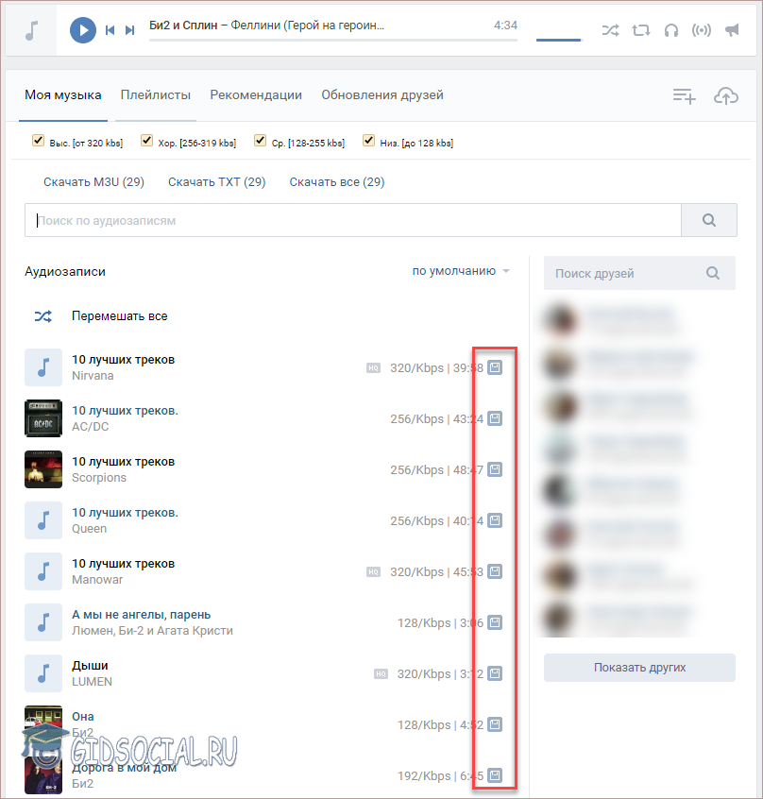Skip to next track
The image size is (763, 799).
coord(130,30)
